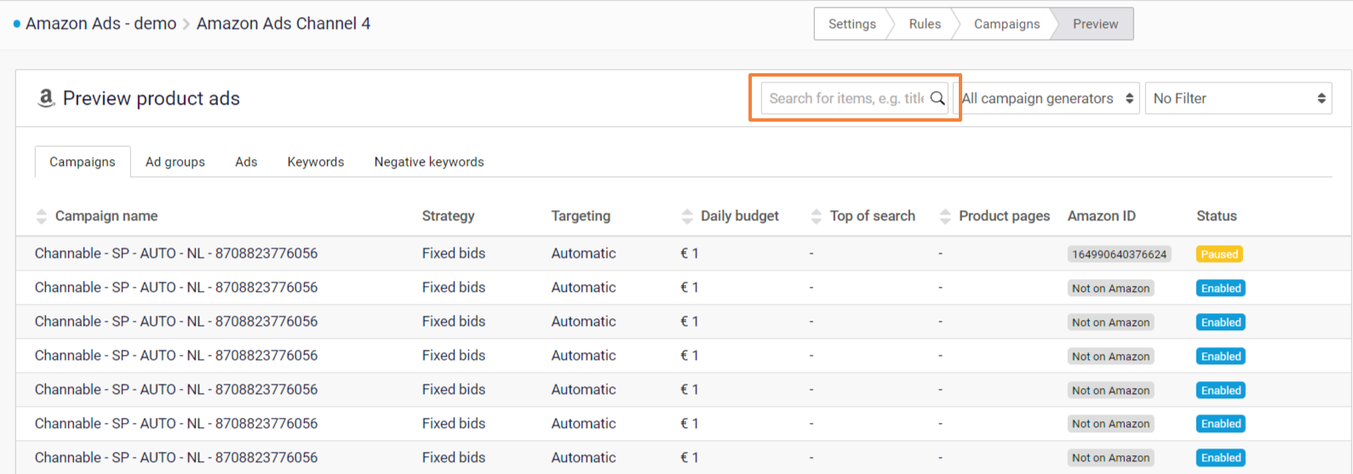Open the Amazon Ads Channel 4 link
1353x474 pixels.
tap(284, 24)
